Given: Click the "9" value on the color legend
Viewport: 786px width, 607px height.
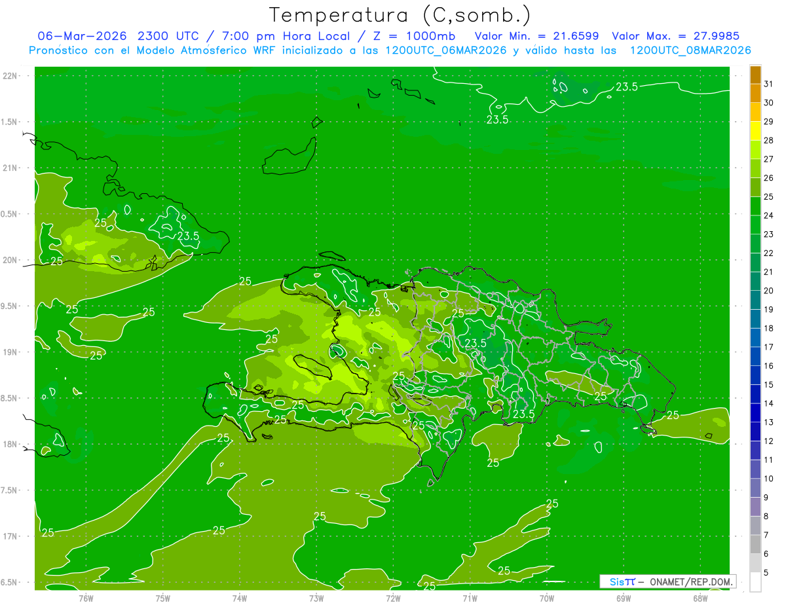Looking at the screenshot, I should click(766, 498).
